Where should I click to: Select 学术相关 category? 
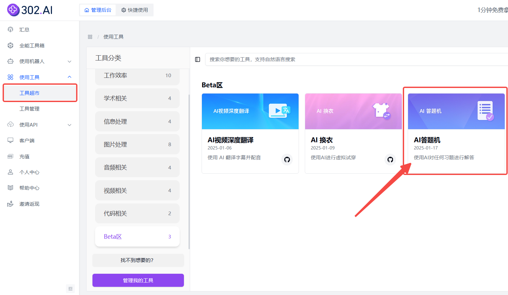pos(137,98)
